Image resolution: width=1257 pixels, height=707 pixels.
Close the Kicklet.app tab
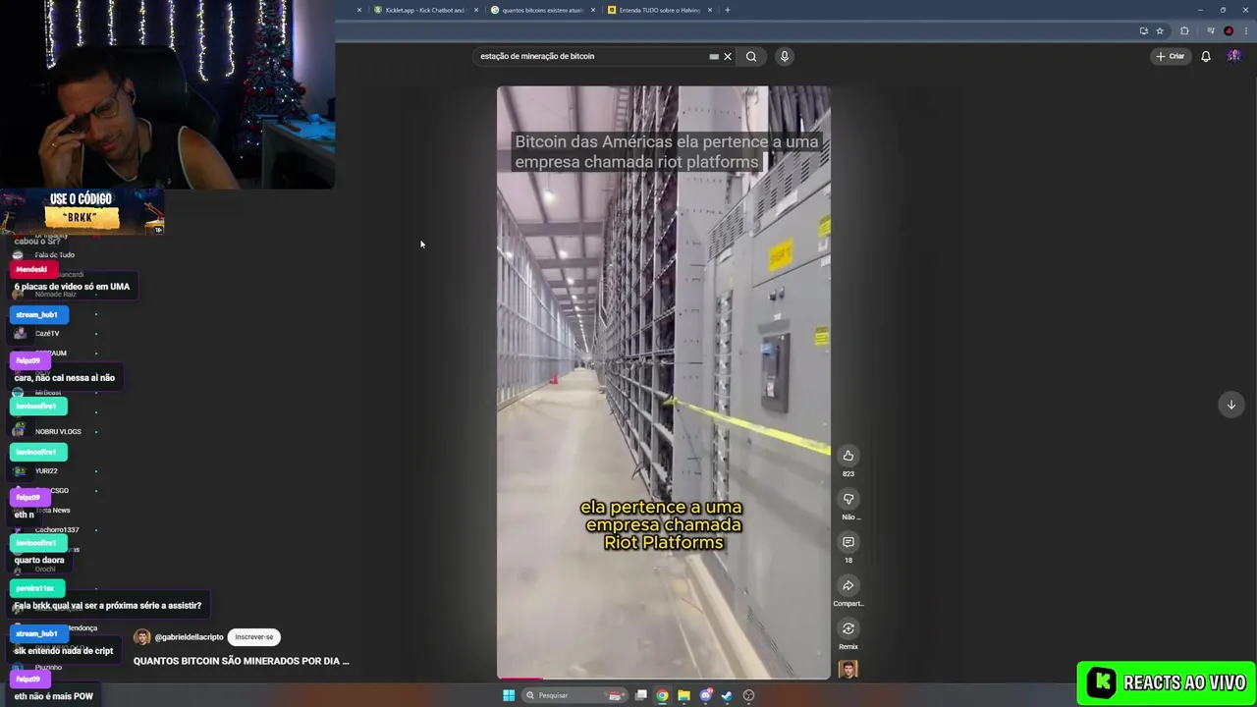(x=476, y=10)
